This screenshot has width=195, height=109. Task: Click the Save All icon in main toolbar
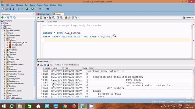point(13,9)
